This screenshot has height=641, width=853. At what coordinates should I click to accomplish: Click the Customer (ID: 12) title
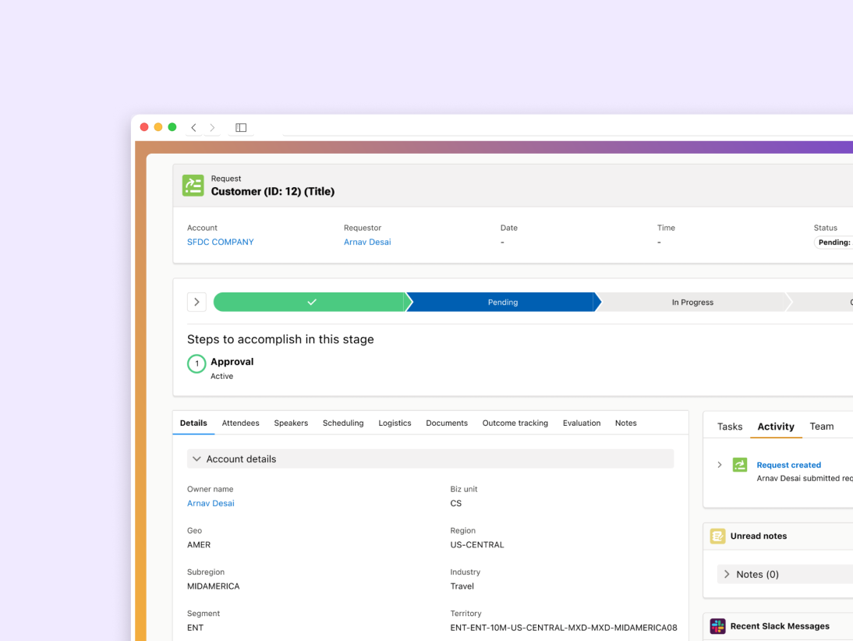pyautogui.click(x=273, y=192)
